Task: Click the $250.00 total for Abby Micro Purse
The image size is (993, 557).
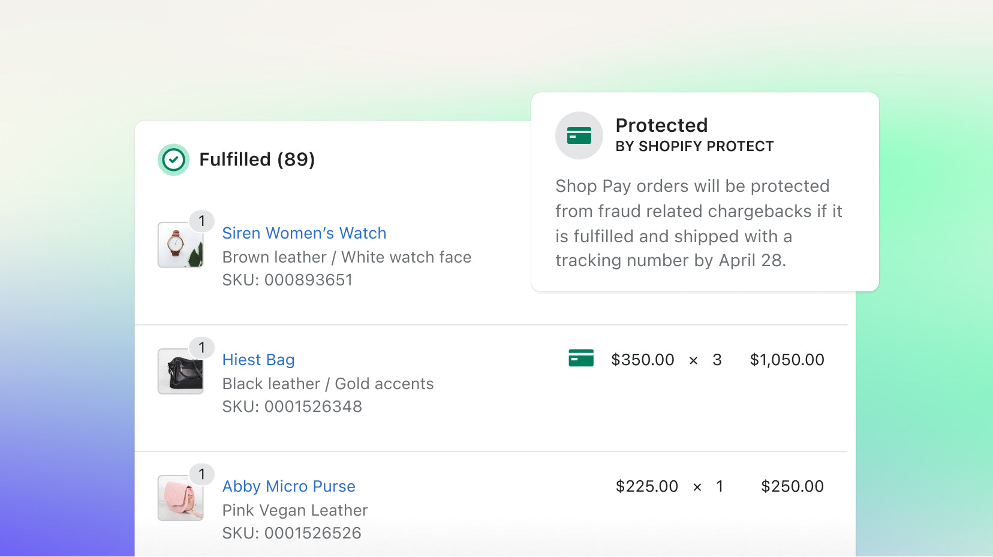Action: [x=792, y=486]
